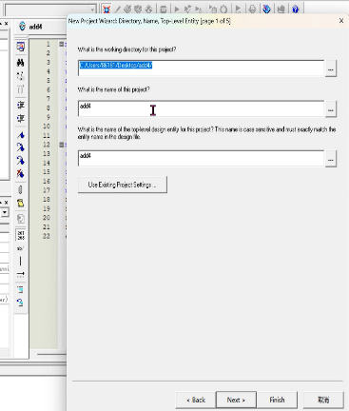Click the Next button in wizard

[236, 400]
